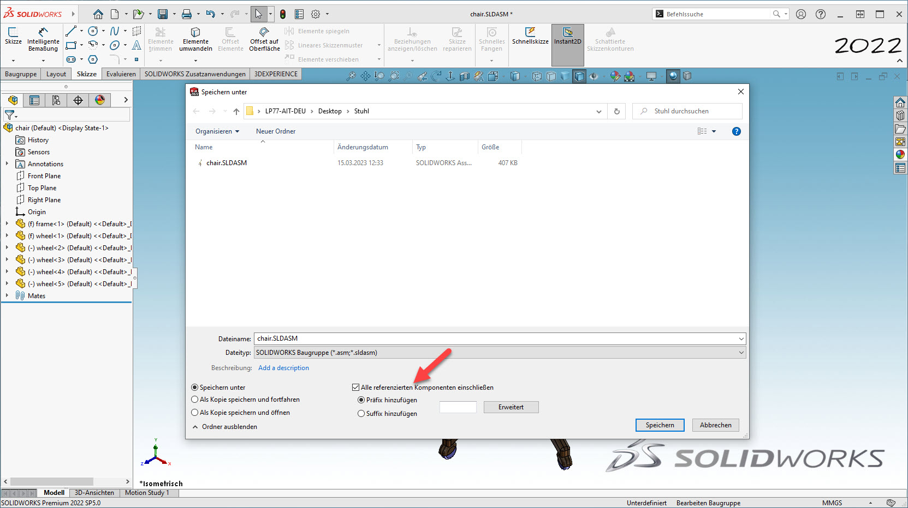Open the 3DEXPERIENCE tab
Screen dimensions: 908x508
tap(276, 74)
